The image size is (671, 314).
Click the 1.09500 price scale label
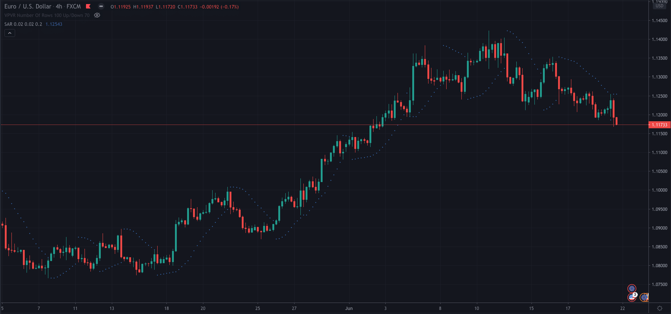click(660, 209)
